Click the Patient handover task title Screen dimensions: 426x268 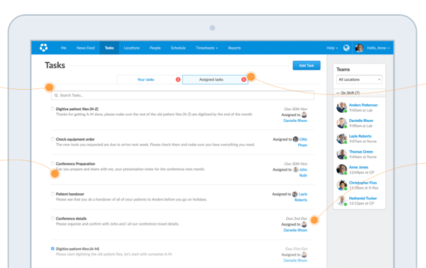click(70, 194)
